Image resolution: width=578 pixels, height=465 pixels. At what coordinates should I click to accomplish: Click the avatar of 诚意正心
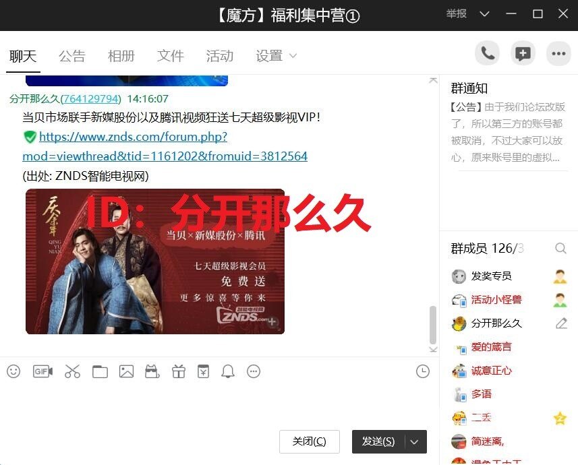(459, 371)
